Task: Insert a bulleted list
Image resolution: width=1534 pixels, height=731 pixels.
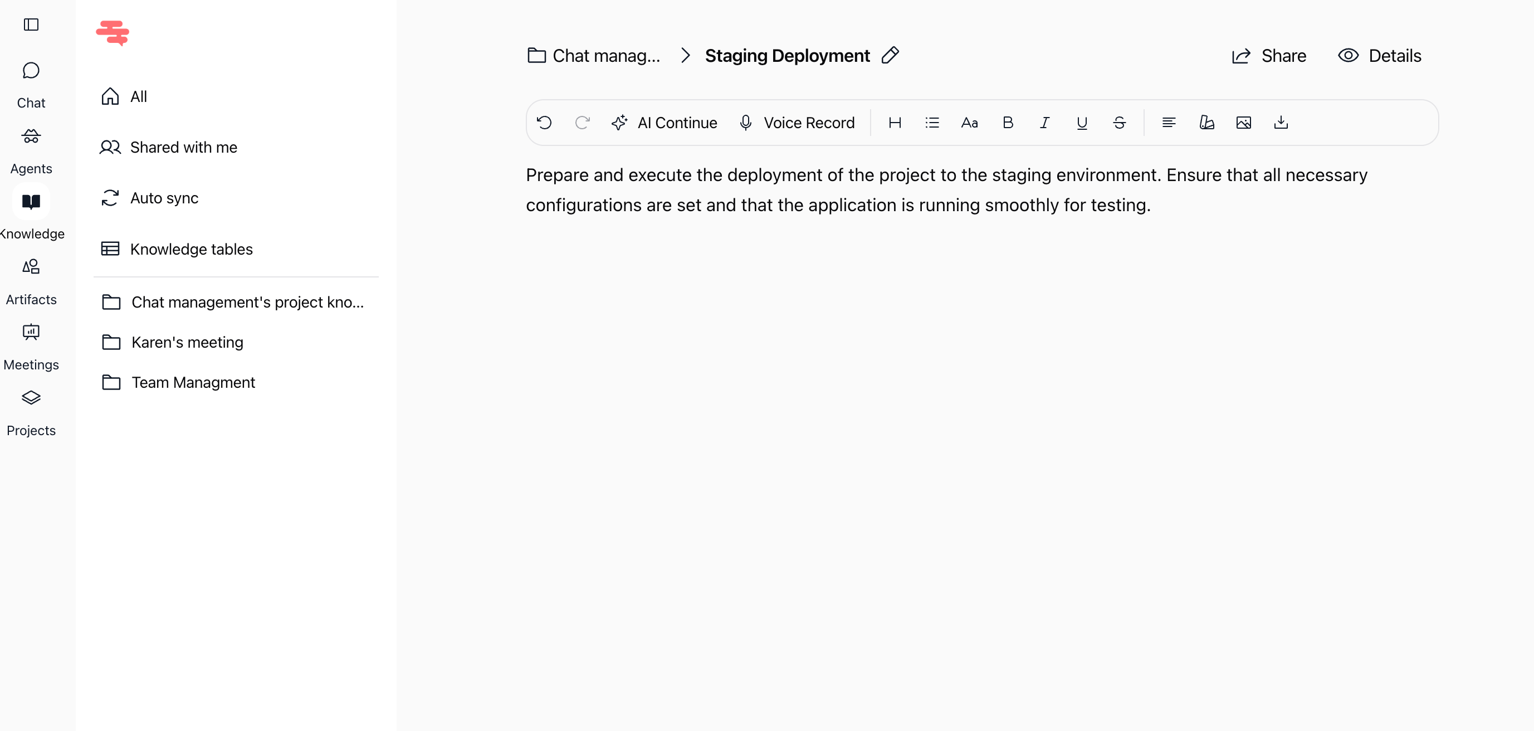Action: coord(932,123)
